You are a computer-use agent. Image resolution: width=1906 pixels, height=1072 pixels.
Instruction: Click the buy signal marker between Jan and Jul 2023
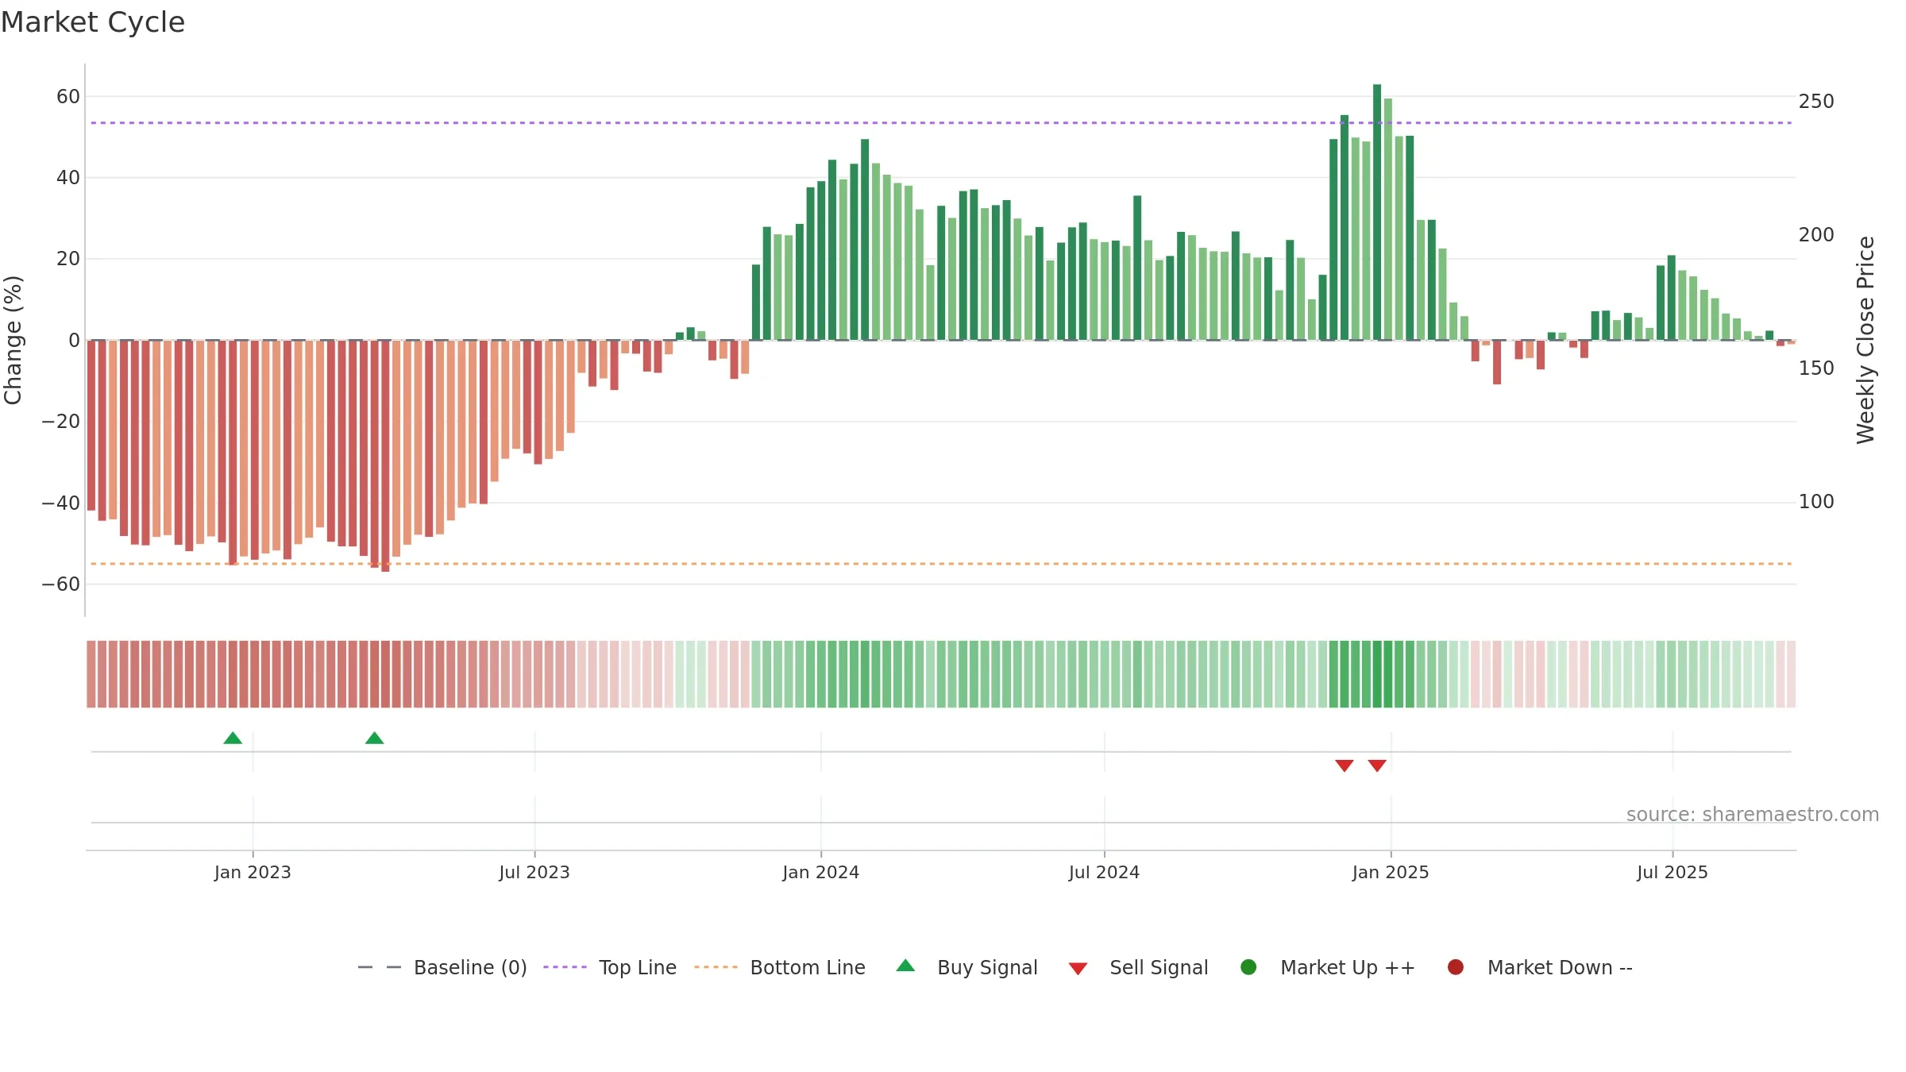click(375, 738)
